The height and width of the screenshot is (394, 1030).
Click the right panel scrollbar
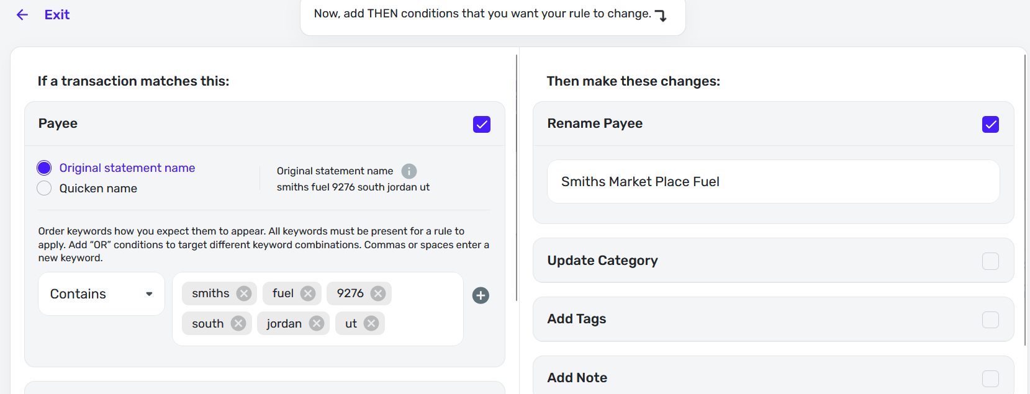tap(1025, 199)
